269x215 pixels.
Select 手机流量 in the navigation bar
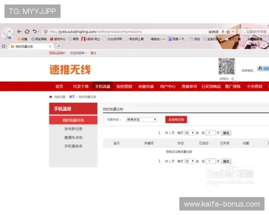[x=103, y=86]
